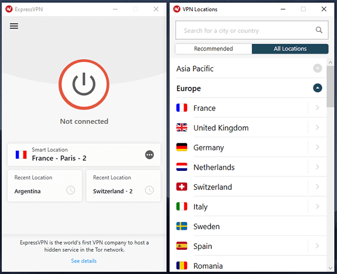Click the Asia Pacific region heading
The height and width of the screenshot is (274, 337).
(195, 68)
